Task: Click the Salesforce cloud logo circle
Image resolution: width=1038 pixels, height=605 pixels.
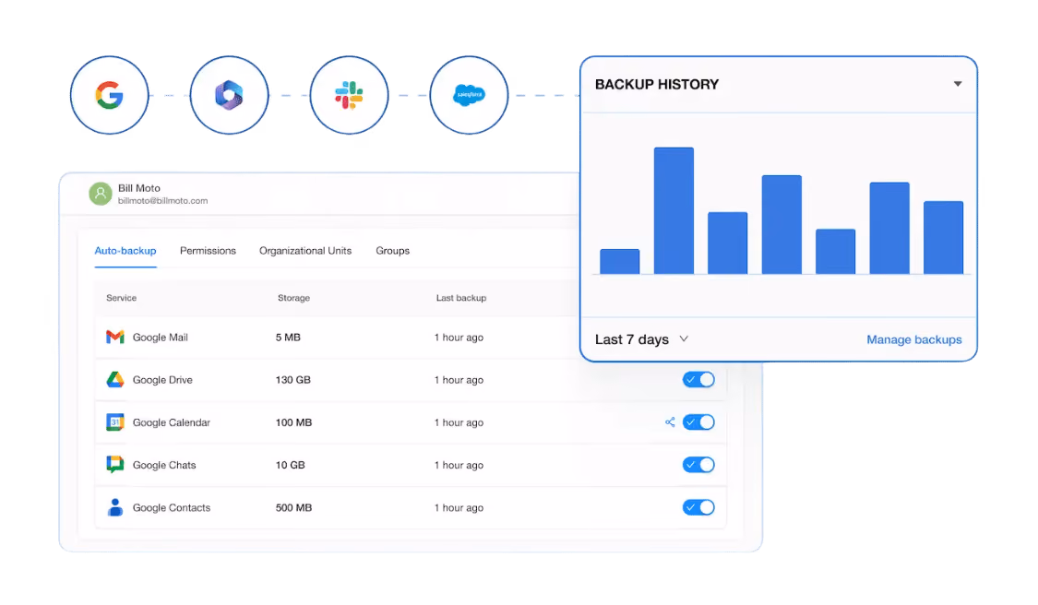Action: pos(469,95)
